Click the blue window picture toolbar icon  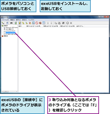point(33,23)
